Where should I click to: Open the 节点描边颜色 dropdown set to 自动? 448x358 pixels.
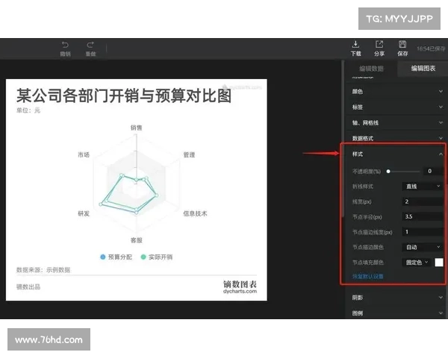tap(423, 247)
